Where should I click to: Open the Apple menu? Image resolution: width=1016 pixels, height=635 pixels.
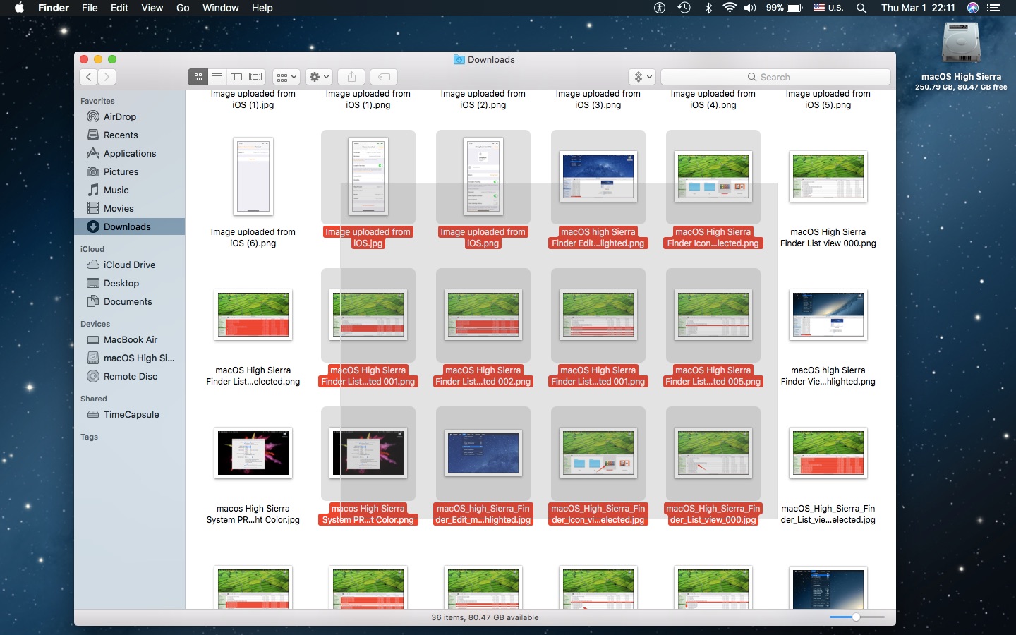click(19, 8)
